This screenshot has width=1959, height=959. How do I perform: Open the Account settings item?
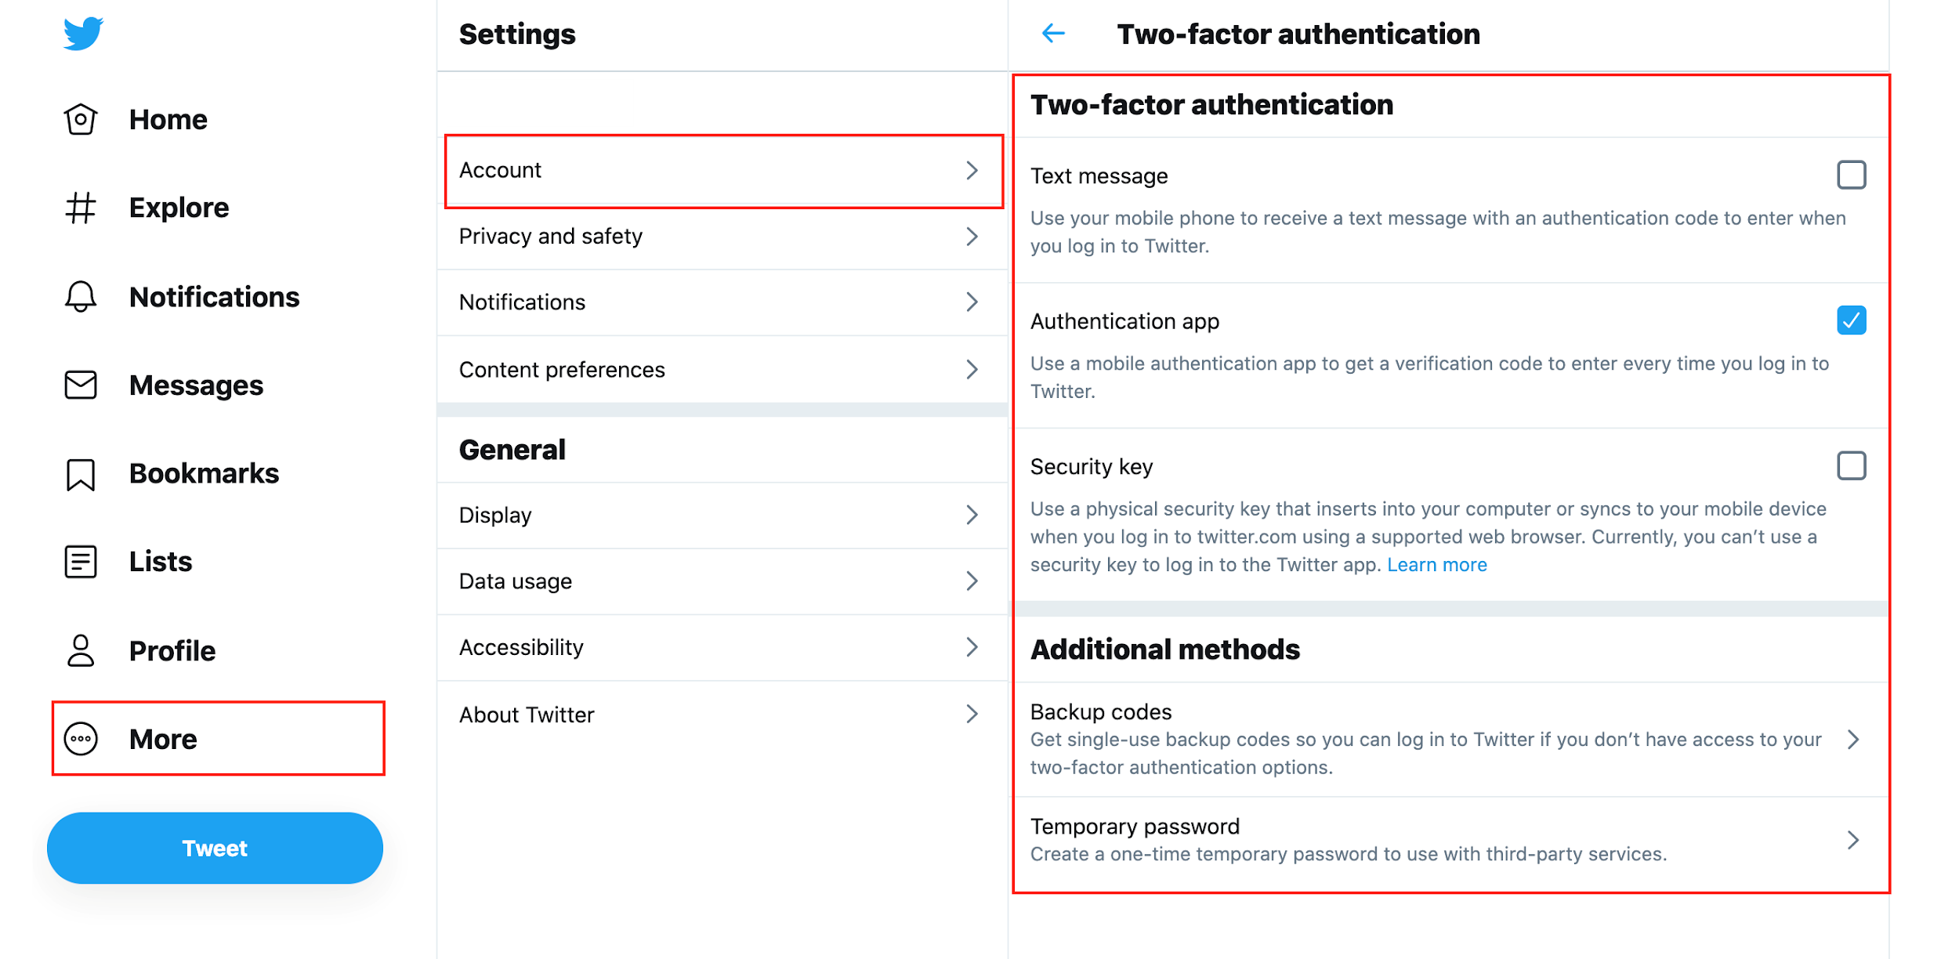pyautogui.click(x=722, y=171)
